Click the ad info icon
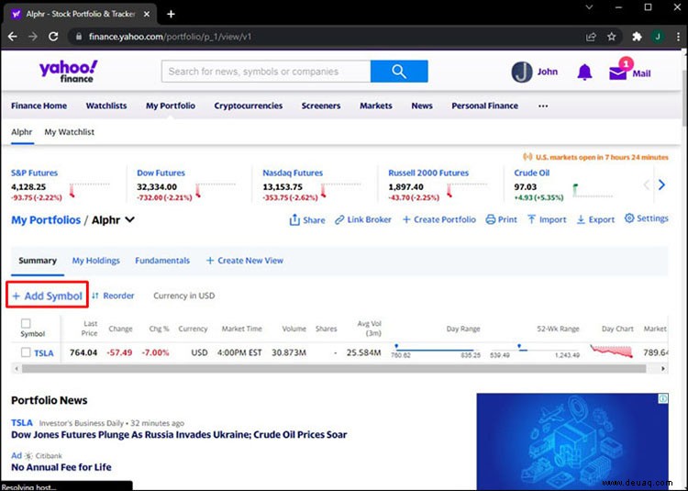Screen dimensions: 688x491 click(663, 398)
